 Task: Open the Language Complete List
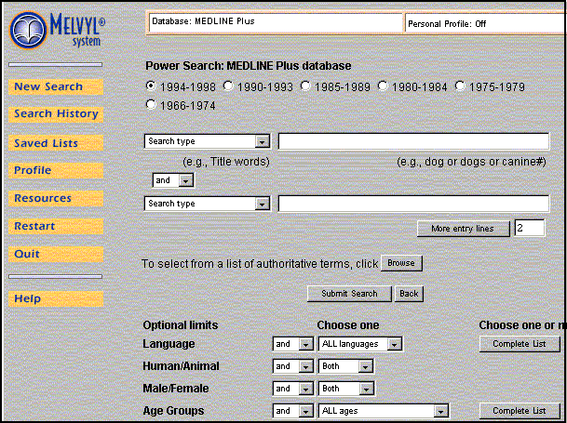click(x=519, y=344)
